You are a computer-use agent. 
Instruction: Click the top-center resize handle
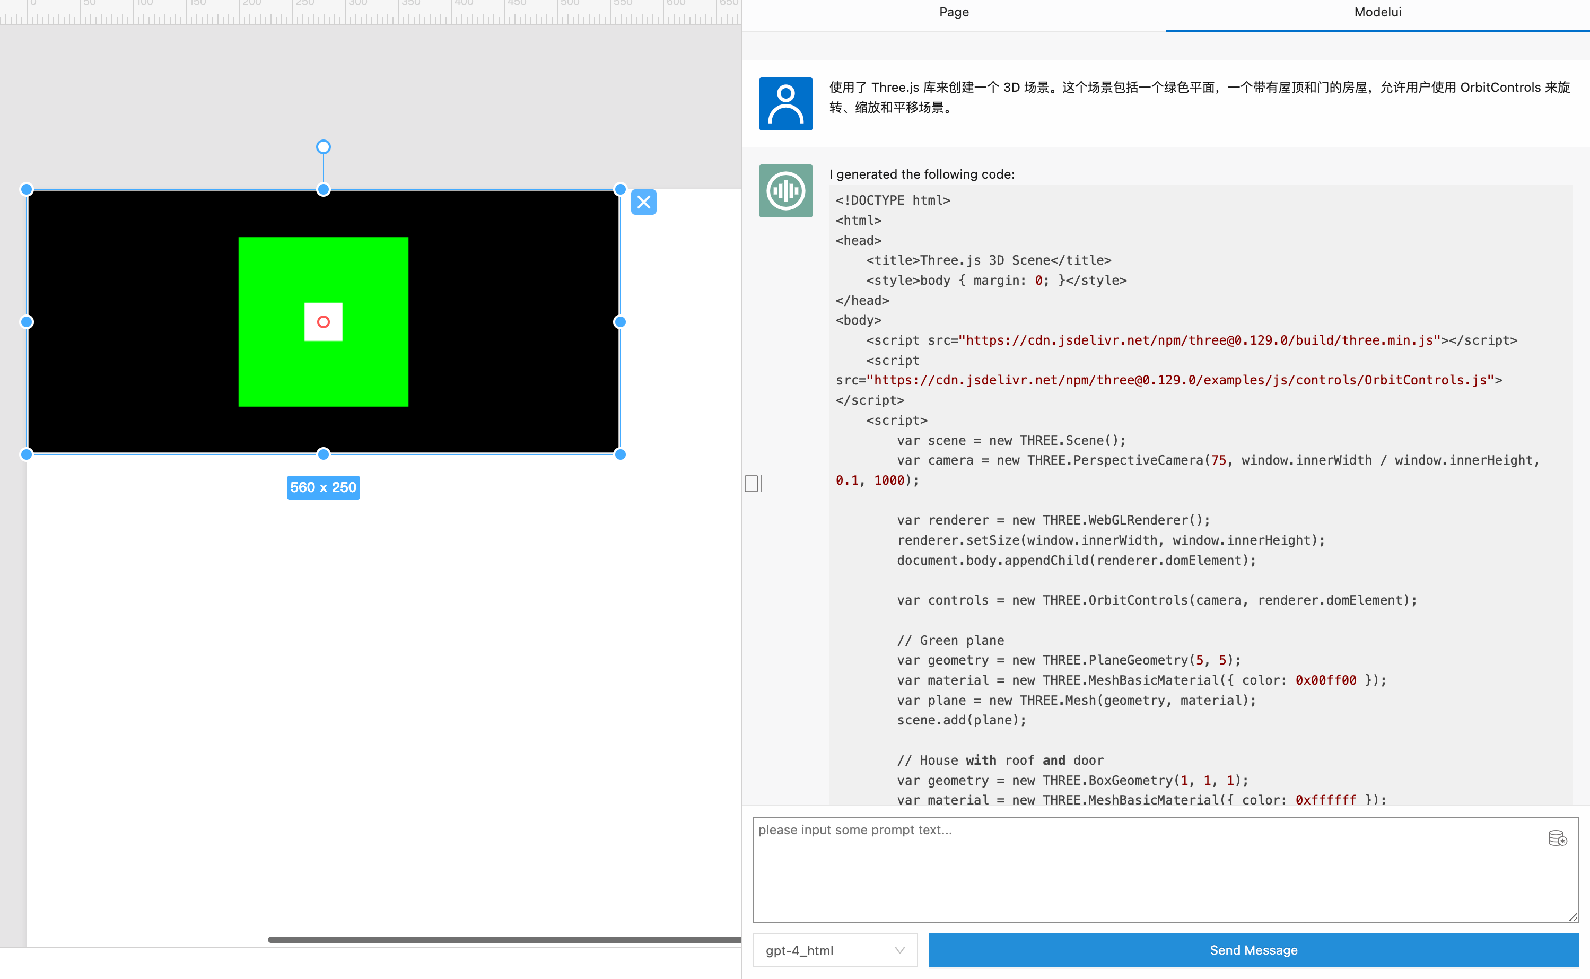pos(323,189)
